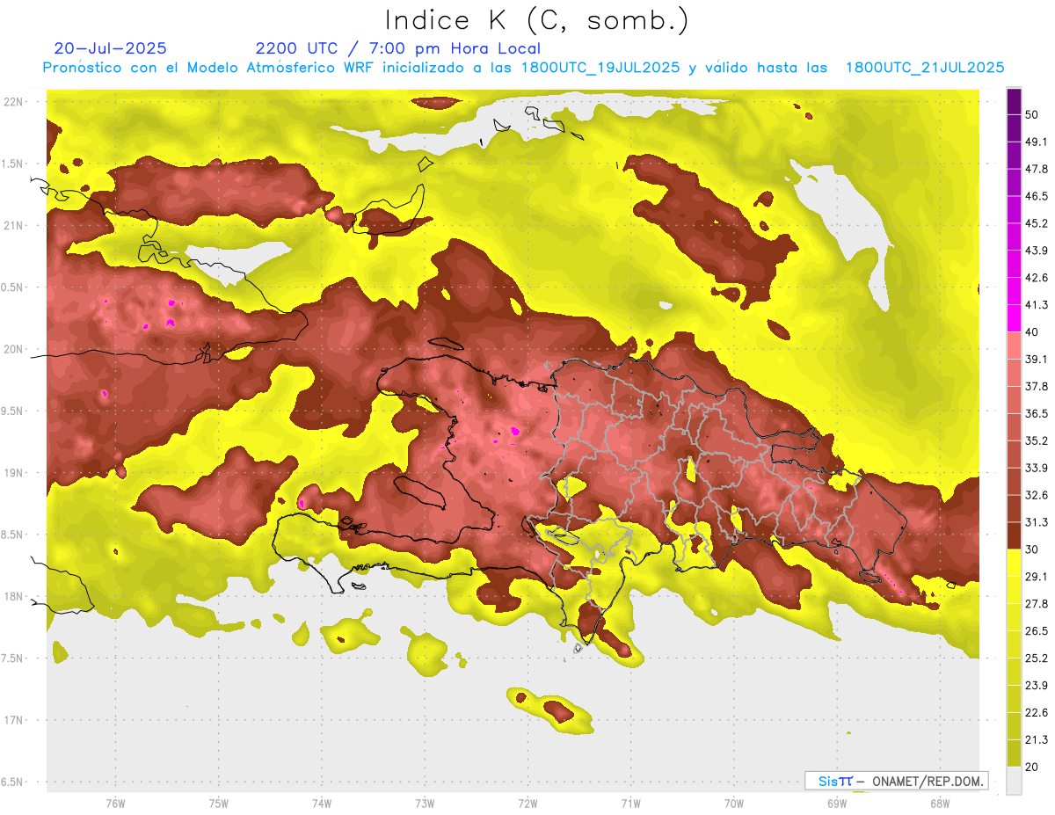
Task: Click legend value "23.9"
Action: pos(1036,686)
